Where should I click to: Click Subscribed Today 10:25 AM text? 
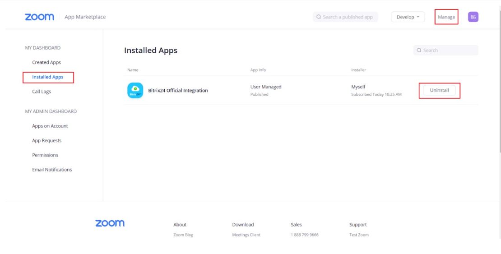pos(376,95)
